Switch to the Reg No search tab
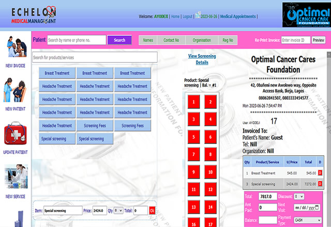The image size is (331, 227). 228,40
